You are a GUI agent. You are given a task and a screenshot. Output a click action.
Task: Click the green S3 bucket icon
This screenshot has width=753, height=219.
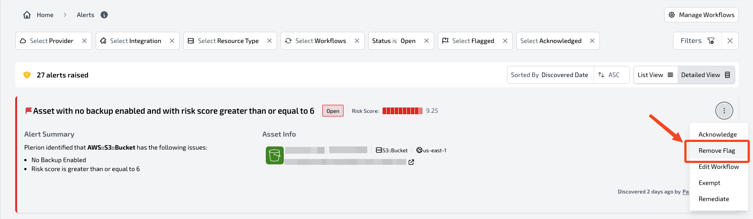tap(275, 155)
